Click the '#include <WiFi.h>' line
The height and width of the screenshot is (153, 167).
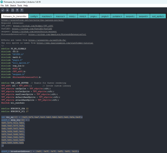(x=11, y=69)
